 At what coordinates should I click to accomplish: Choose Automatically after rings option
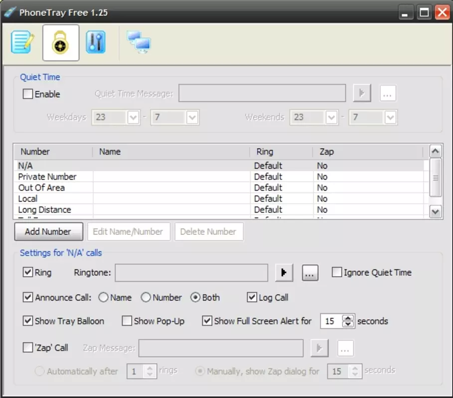coord(39,371)
